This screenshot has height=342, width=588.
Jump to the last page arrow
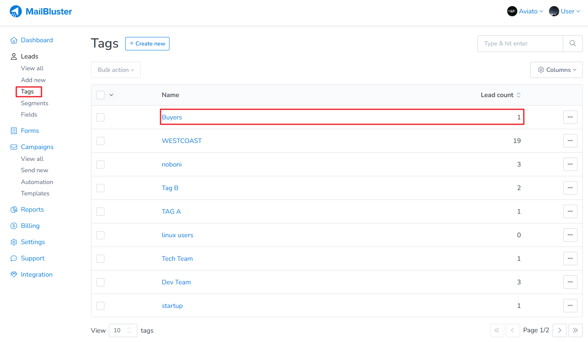pyautogui.click(x=575, y=330)
